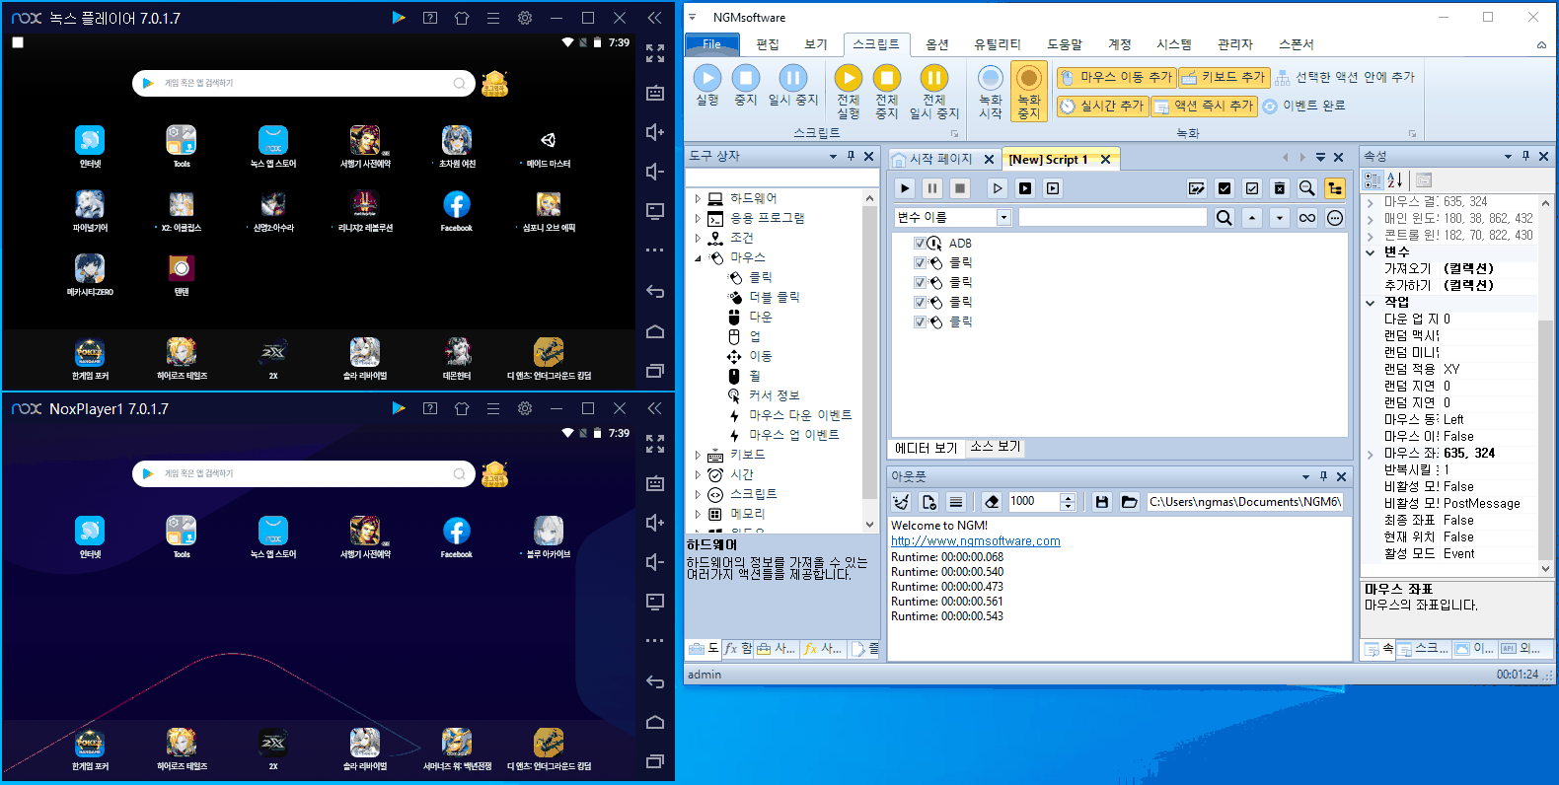Switch to the 시작 페이지 document tab

(x=941, y=159)
